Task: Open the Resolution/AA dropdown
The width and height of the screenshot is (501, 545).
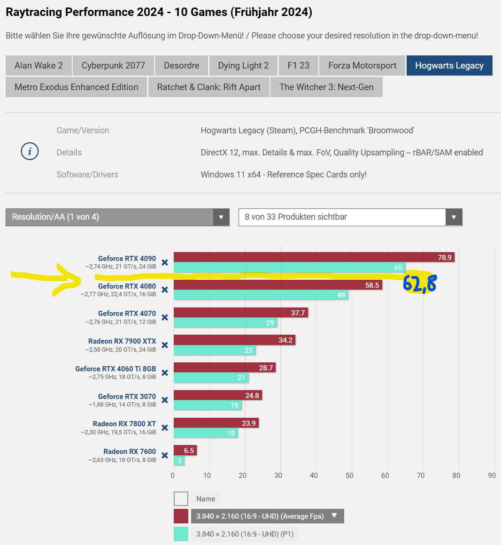Action: (117, 217)
